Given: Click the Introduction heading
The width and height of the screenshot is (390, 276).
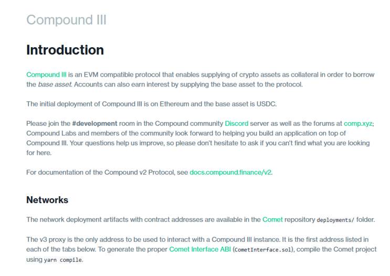Looking at the screenshot, I should 65,50.
